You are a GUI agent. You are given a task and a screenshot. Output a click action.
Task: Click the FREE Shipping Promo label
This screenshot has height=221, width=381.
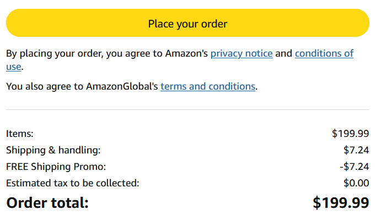[56, 167]
